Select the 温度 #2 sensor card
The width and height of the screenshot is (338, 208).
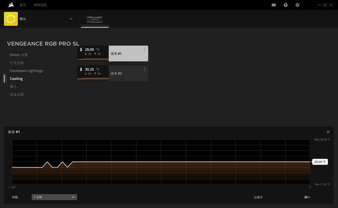click(x=112, y=73)
